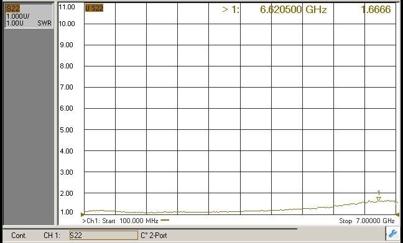Click the Cont. sweep mode indicator
This screenshot has width=403, height=243.
(x=19, y=236)
